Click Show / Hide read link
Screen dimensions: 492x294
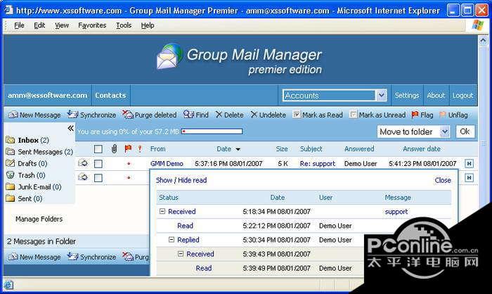click(x=181, y=180)
